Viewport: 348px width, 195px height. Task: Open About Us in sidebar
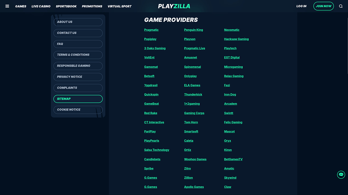pos(78,22)
